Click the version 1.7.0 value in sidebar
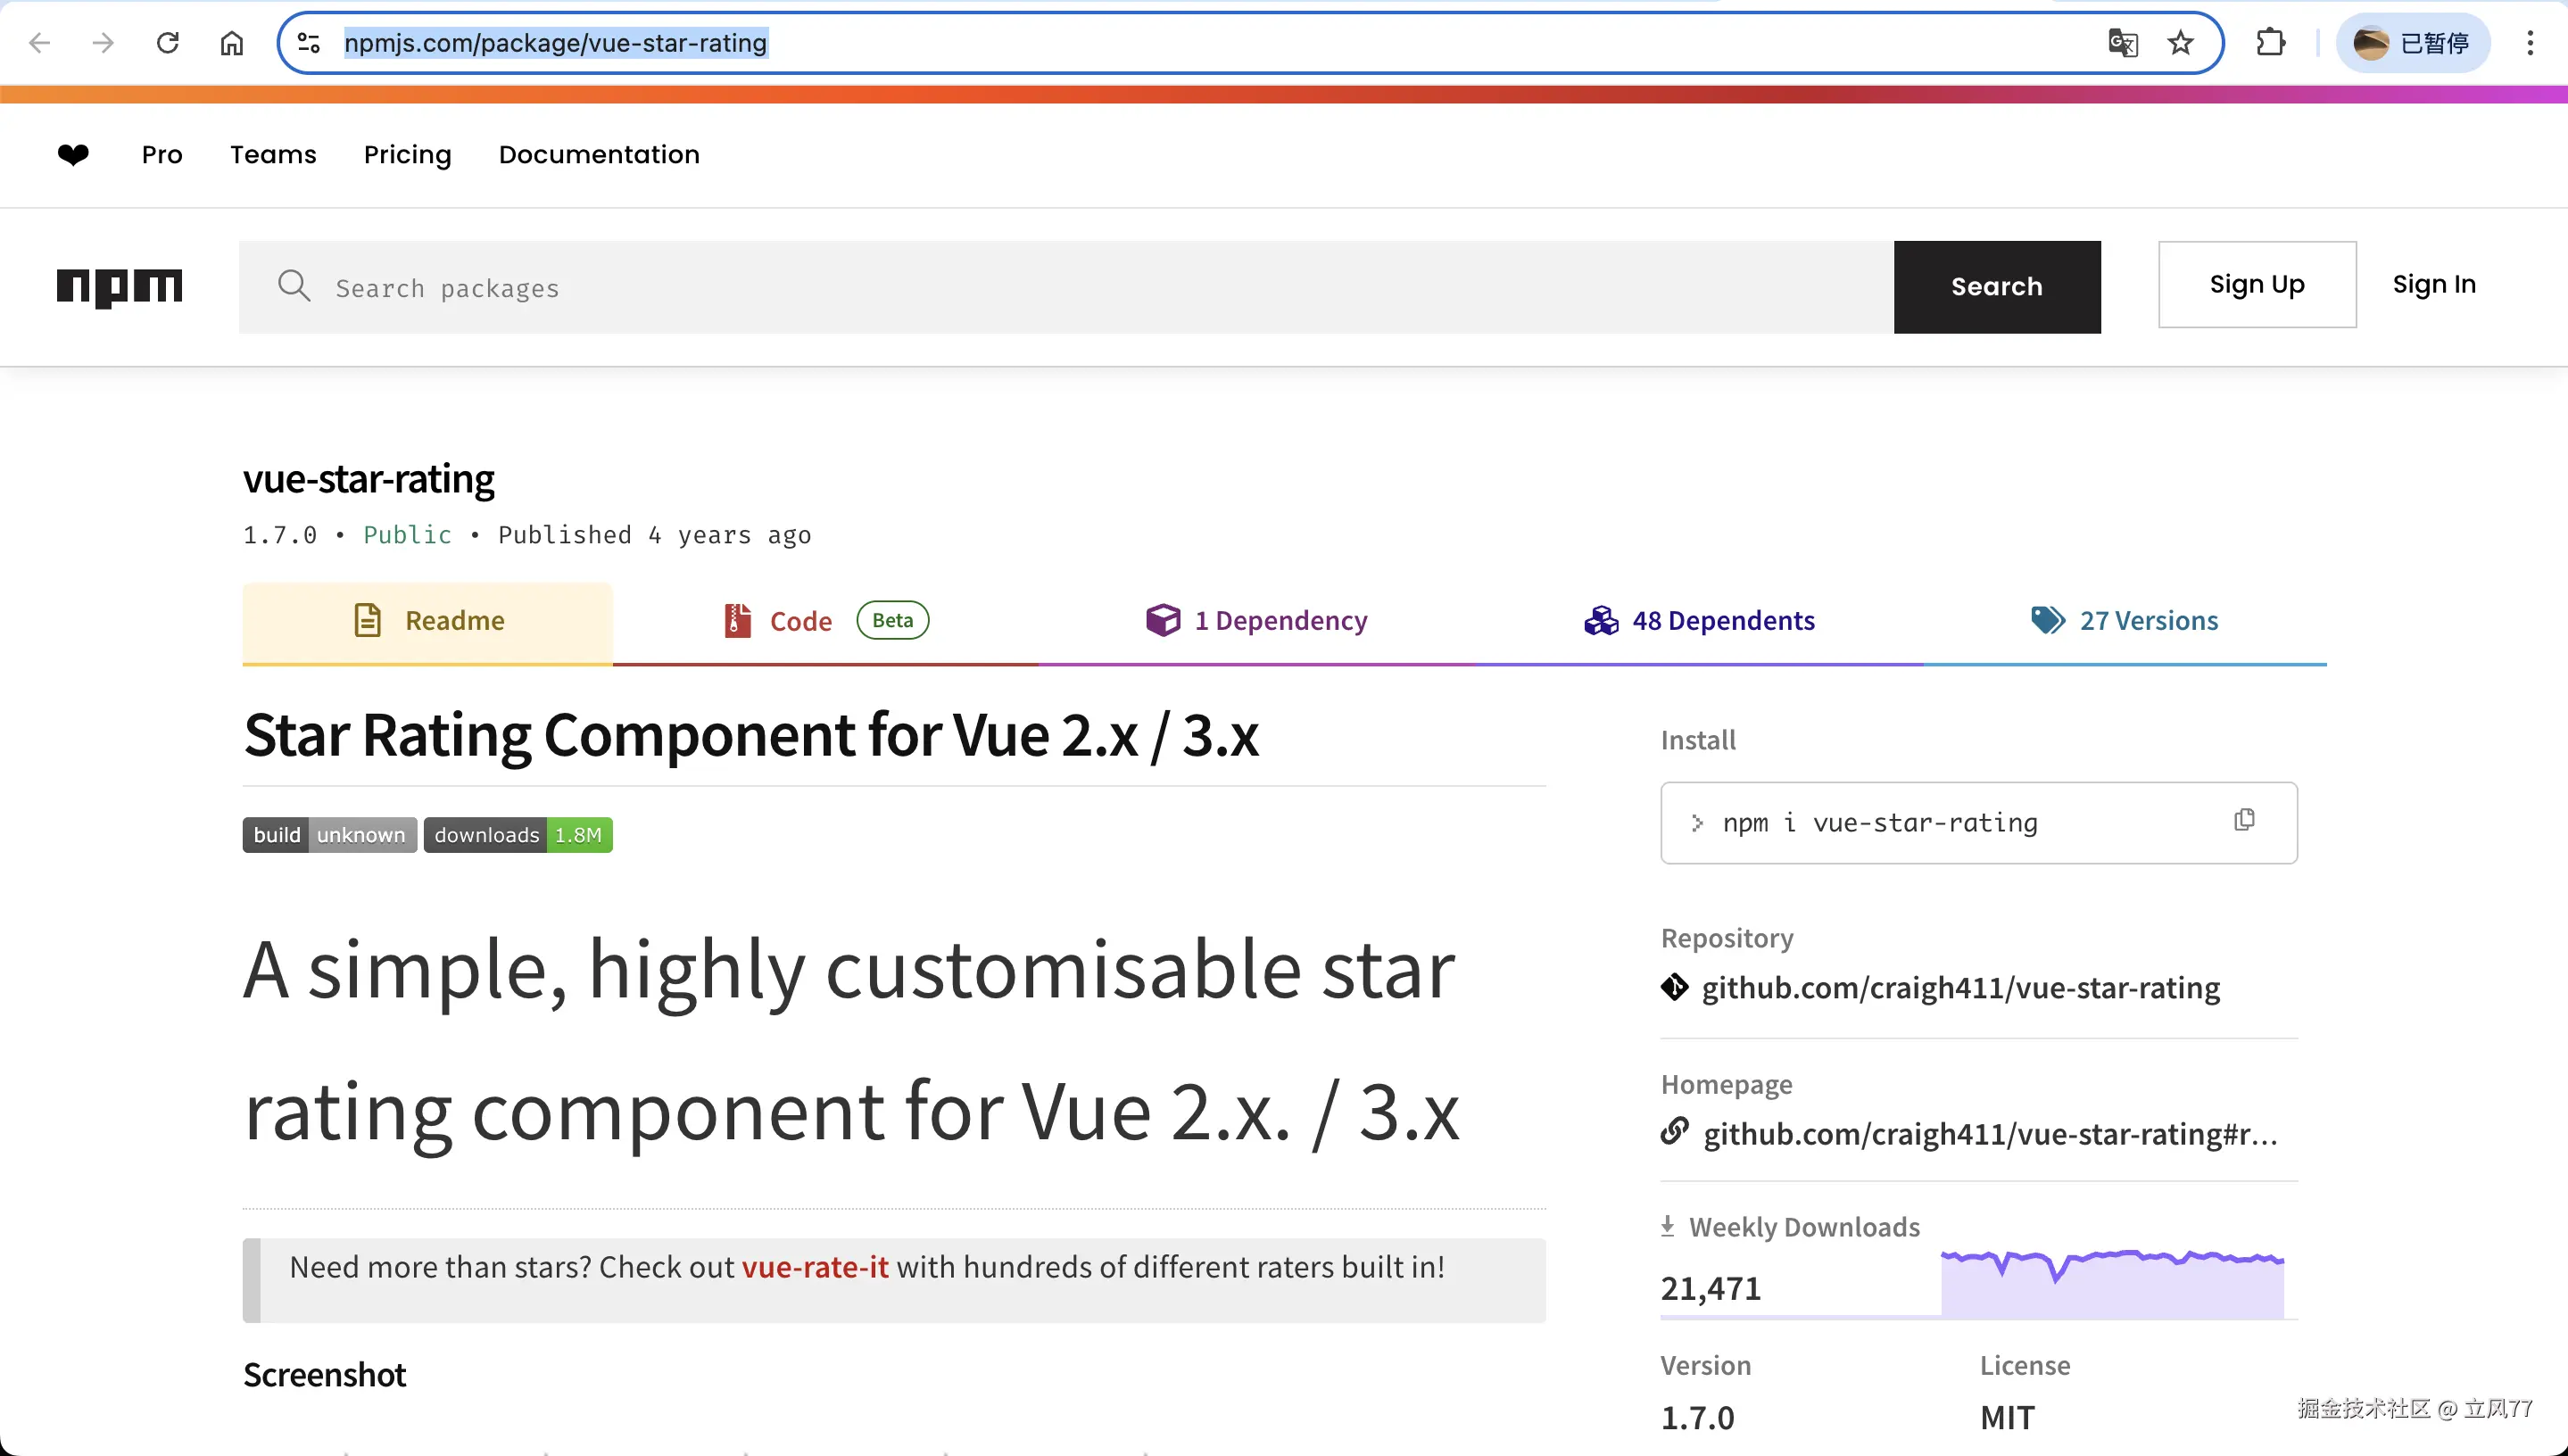Screen dimensions: 2568x1456 (1698, 1417)
